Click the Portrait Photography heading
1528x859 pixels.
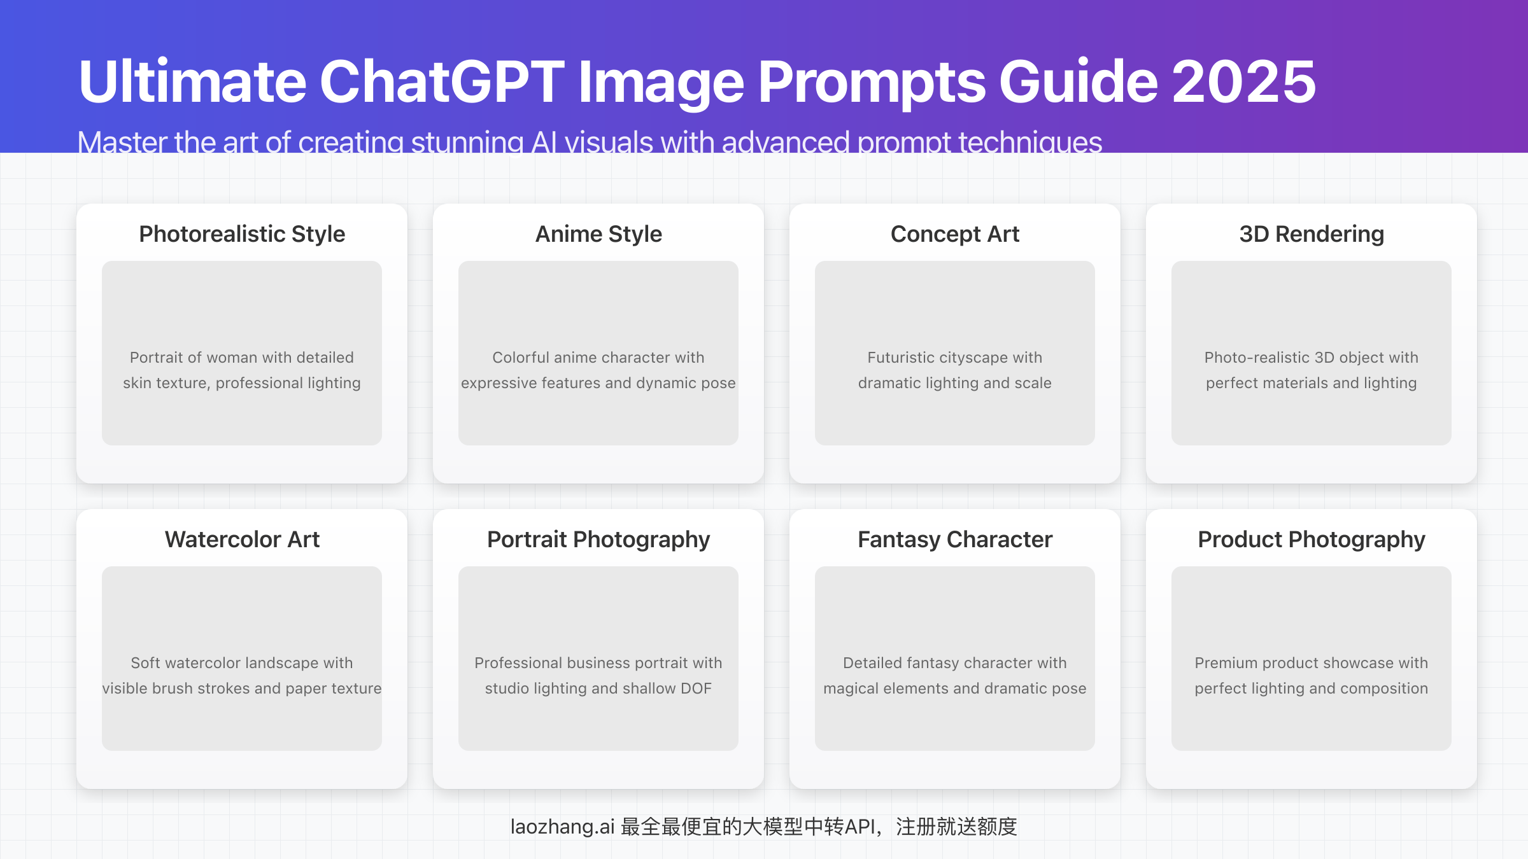(x=598, y=540)
